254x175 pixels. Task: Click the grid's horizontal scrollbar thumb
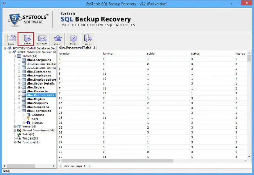coord(117,161)
